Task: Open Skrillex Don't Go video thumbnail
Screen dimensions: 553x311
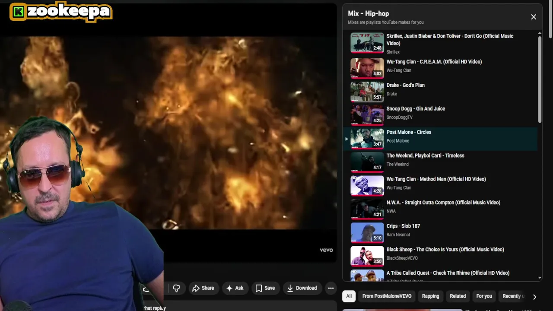Action: 367,43
